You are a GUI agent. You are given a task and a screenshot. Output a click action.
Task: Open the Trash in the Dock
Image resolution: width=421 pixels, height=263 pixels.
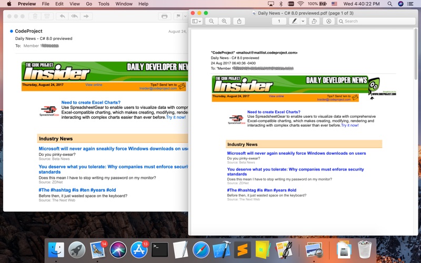[x=365, y=250]
